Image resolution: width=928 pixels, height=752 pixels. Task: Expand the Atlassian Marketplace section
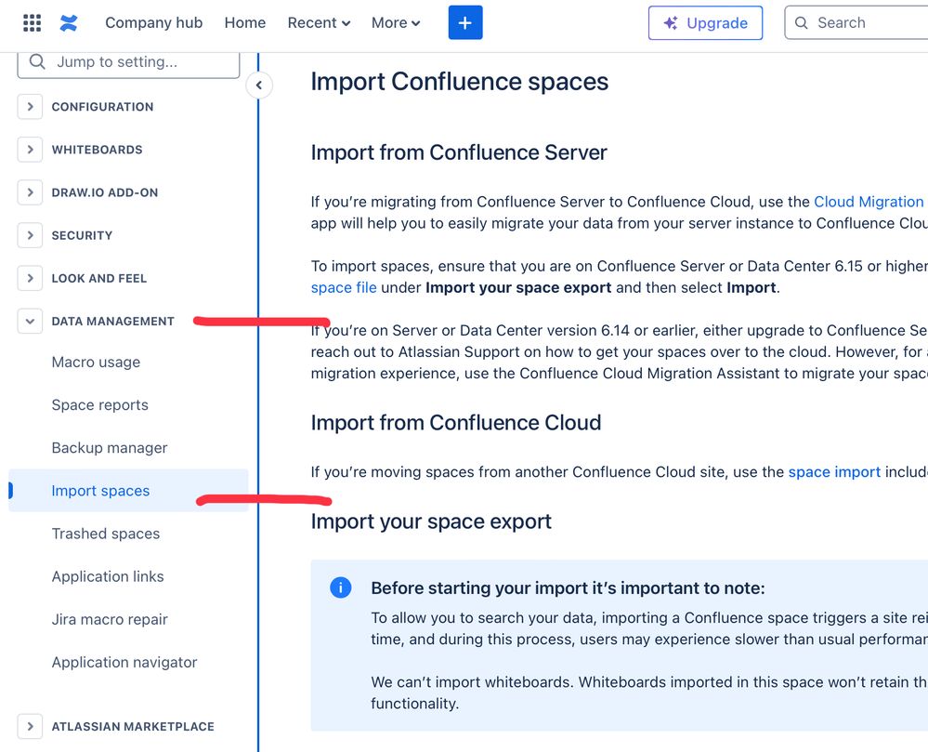[x=30, y=727]
